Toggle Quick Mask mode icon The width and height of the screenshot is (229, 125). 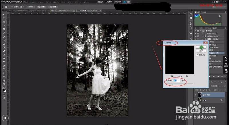[4, 95]
